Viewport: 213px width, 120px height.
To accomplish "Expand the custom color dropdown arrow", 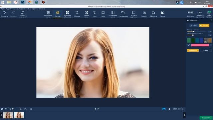I will tap(210, 45).
